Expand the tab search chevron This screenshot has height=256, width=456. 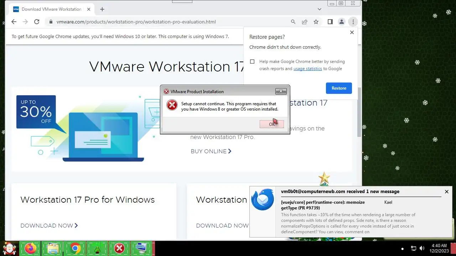click(320, 9)
